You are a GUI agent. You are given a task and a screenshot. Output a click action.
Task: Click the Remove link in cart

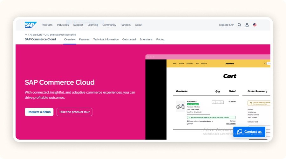(x=233, y=121)
